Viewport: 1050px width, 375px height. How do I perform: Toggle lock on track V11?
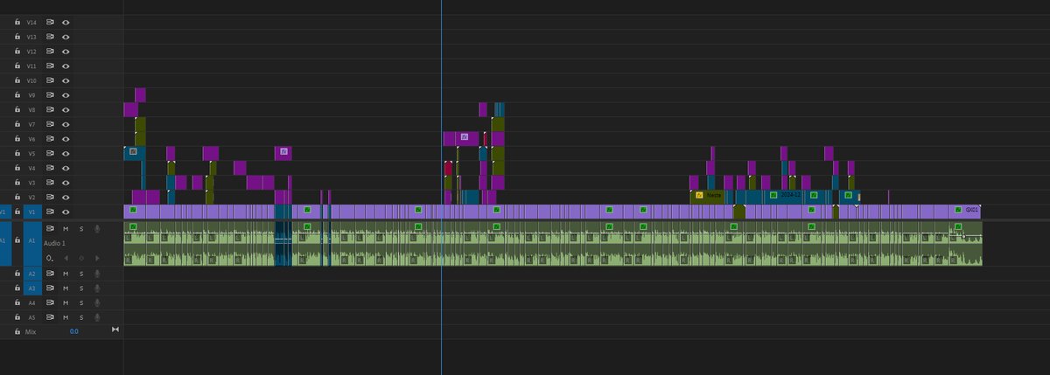(17, 66)
